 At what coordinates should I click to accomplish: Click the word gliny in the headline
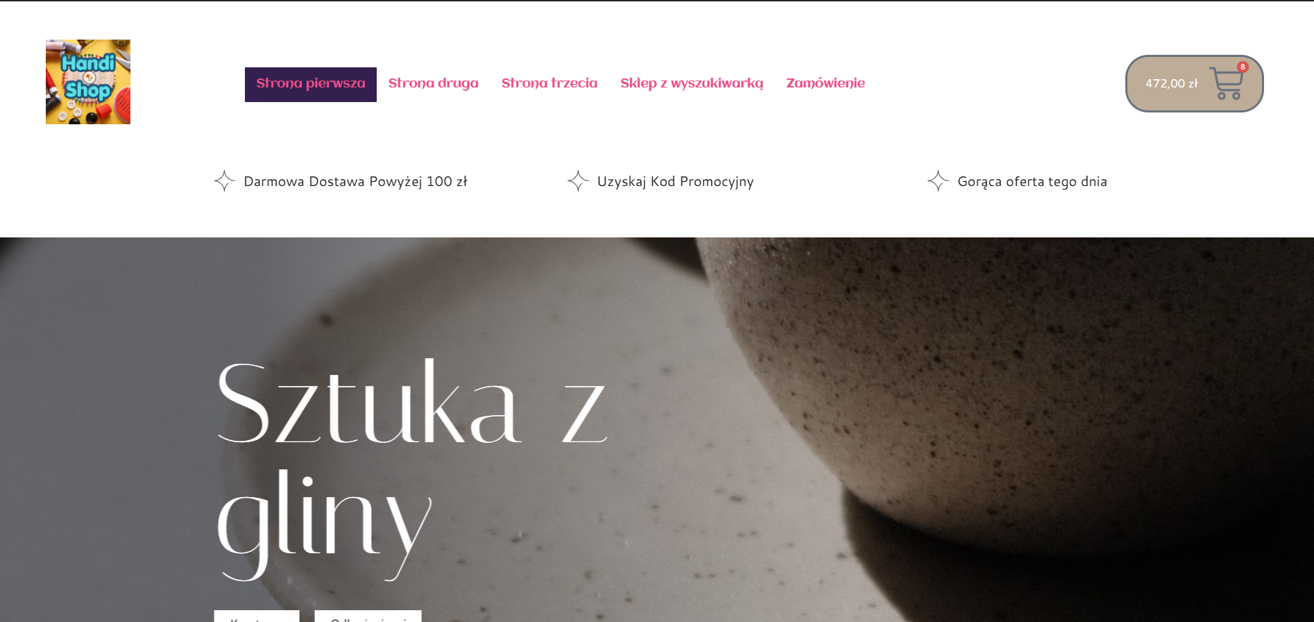click(x=324, y=525)
